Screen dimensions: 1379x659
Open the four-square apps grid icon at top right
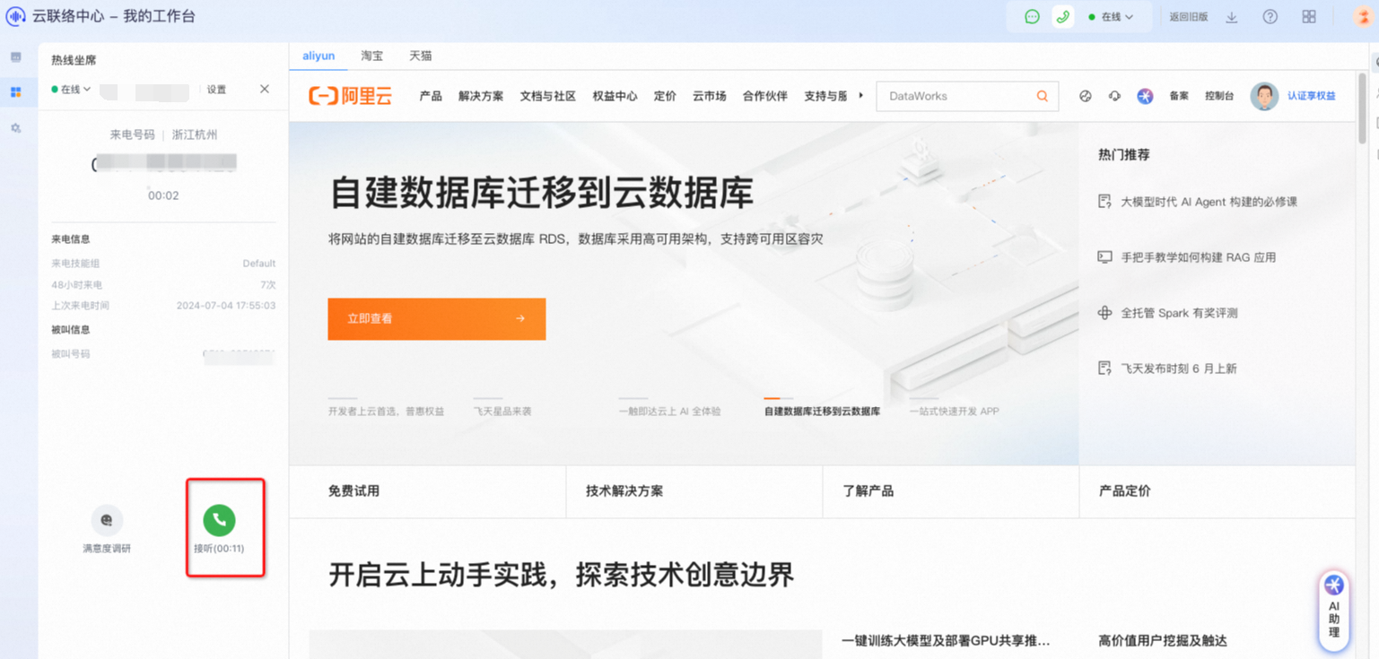(x=1309, y=17)
